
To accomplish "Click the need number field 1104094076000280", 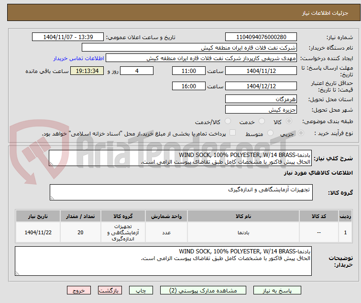I will tap(261, 37).
